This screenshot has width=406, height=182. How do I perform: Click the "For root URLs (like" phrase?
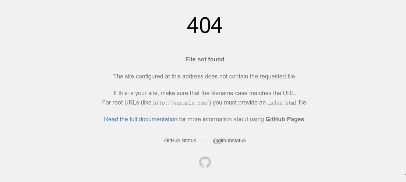127,103
